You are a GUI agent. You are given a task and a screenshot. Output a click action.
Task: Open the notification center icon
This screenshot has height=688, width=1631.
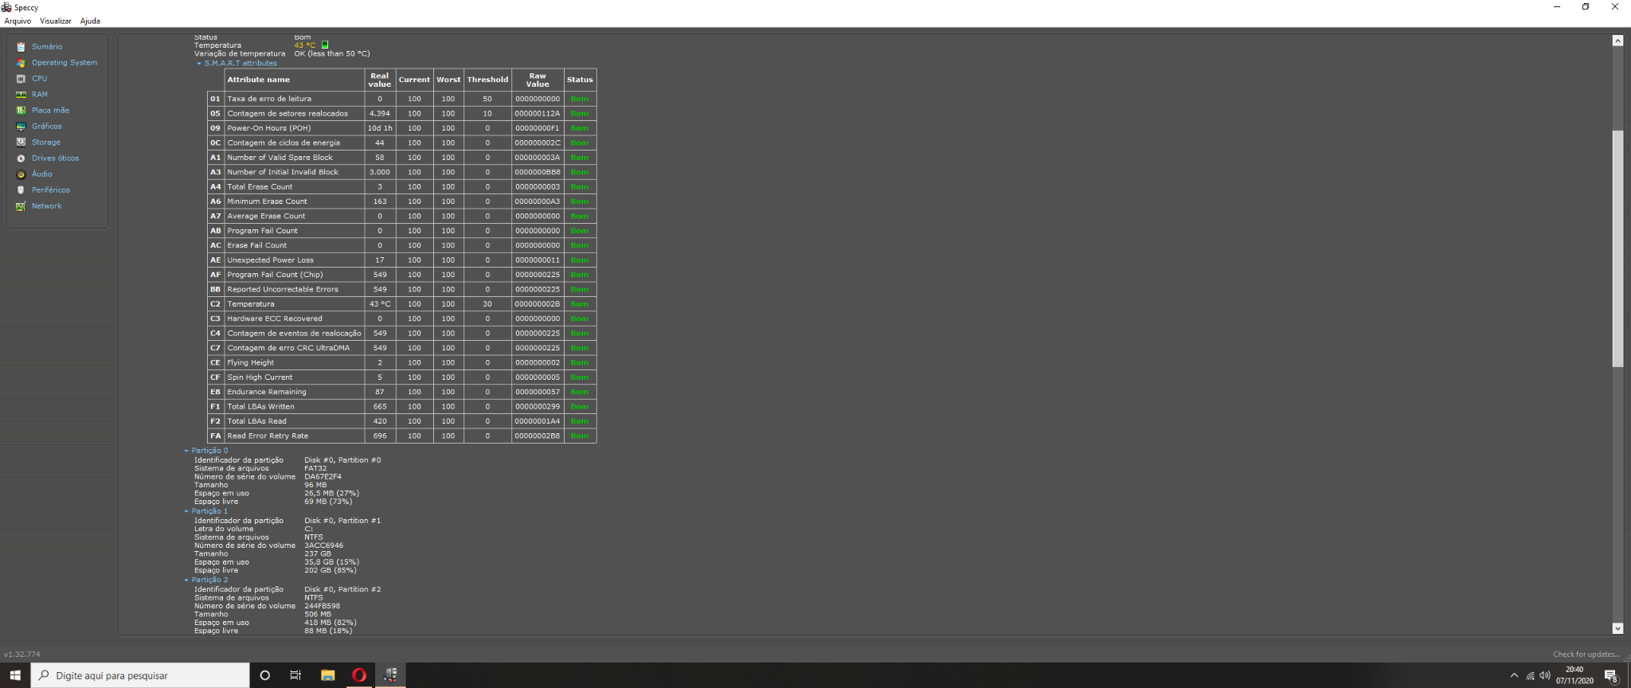coord(1611,675)
